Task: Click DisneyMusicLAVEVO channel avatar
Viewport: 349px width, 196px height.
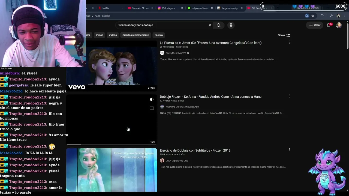Action: (162, 53)
